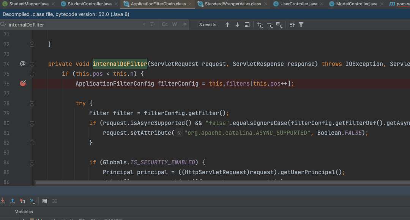The image size is (410, 220).
Task: Collapse the if block fold on line 75
Action: [x=32, y=74]
